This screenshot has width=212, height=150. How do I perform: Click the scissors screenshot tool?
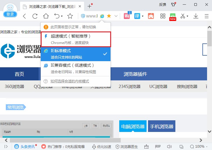coord(183,16)
